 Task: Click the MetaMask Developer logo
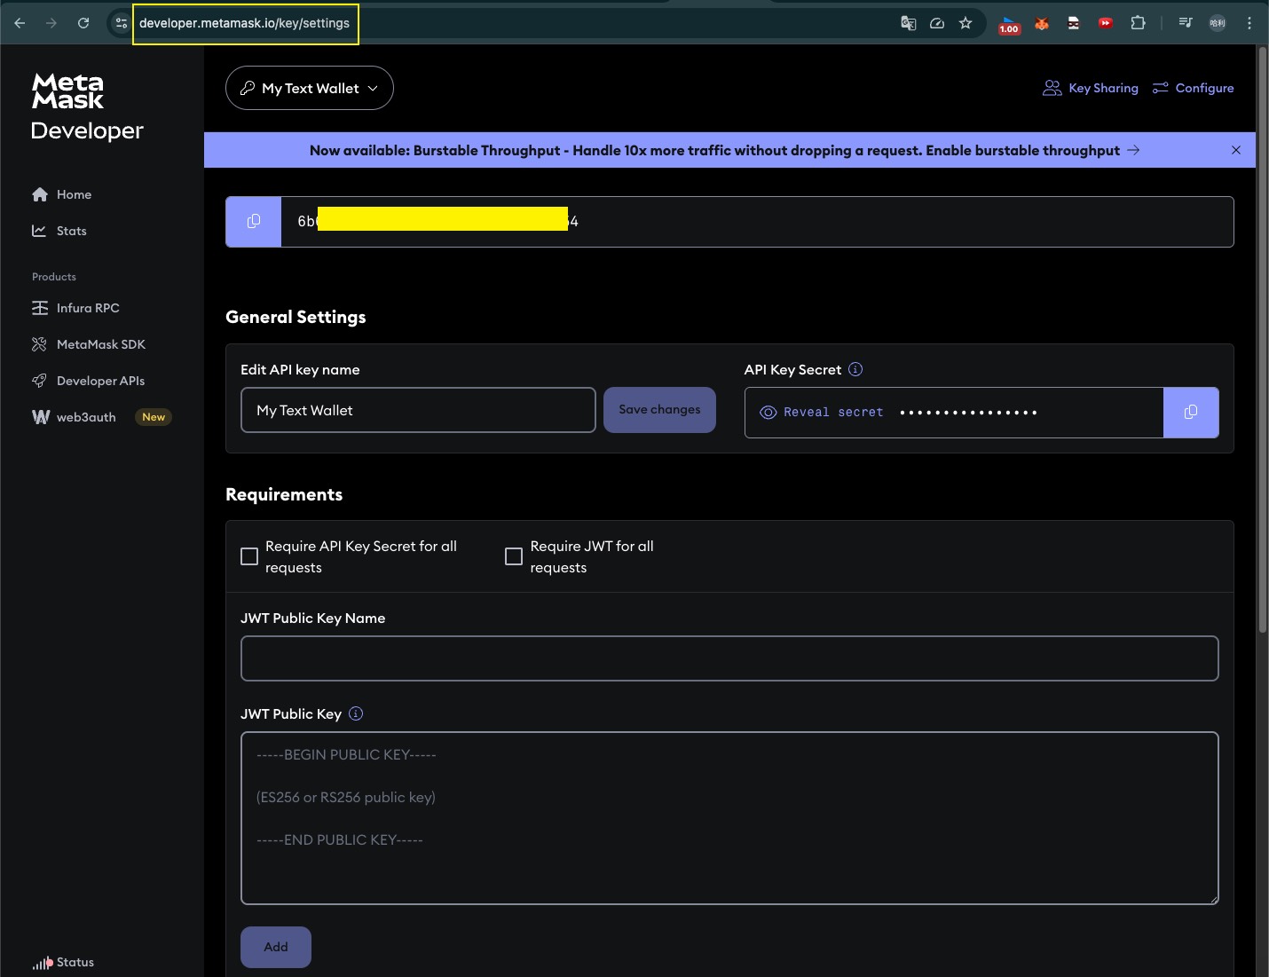click(x=87, y=107)
